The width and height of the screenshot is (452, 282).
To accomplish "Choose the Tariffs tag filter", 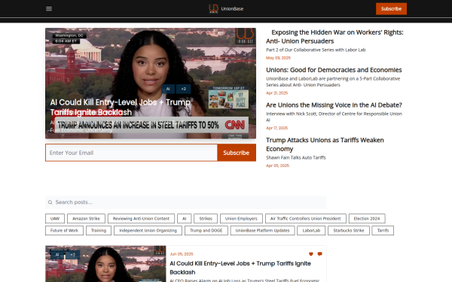I will pos(383,231).
